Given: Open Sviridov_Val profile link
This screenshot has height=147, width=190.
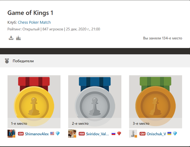Looking at the screenshot, I should [97, 134].
